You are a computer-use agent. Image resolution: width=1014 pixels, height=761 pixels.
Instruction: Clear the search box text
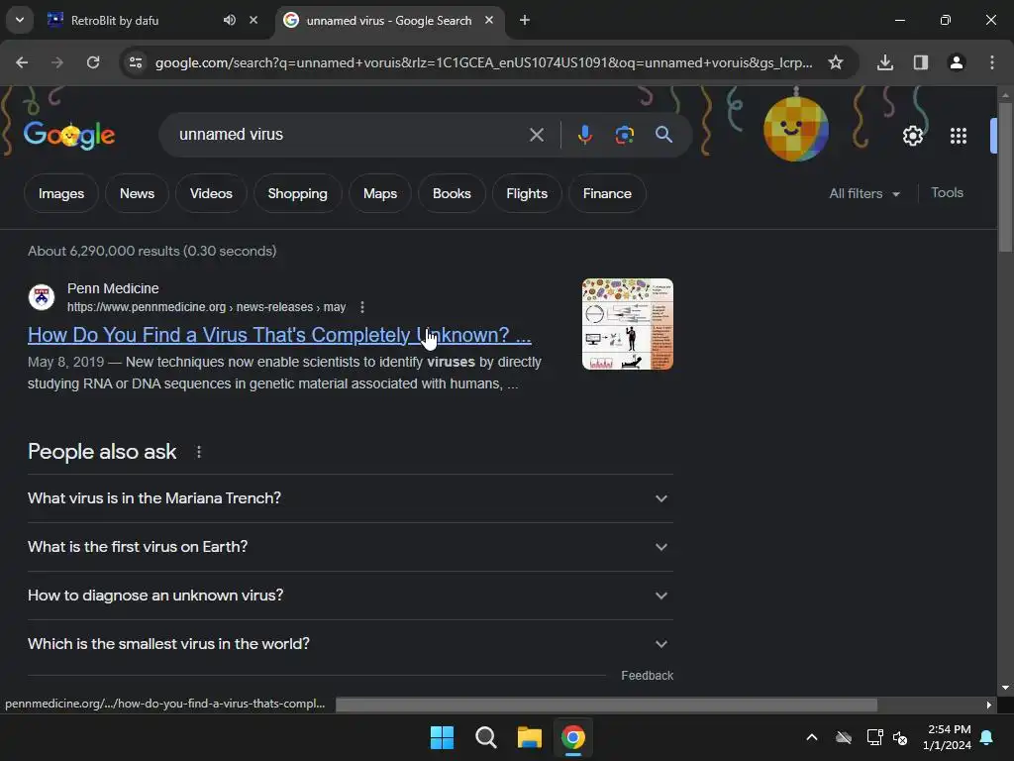point(537,135)
